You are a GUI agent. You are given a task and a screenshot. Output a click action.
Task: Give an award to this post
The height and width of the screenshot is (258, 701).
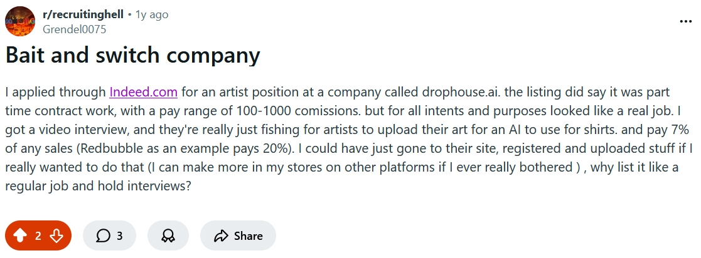[x=168, y=236]
